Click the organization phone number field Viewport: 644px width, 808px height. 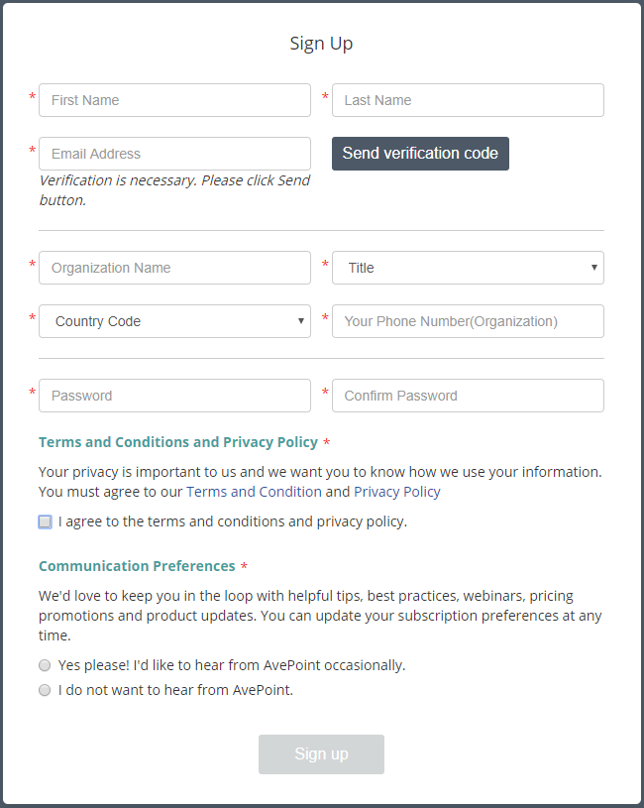pos(468,321)
